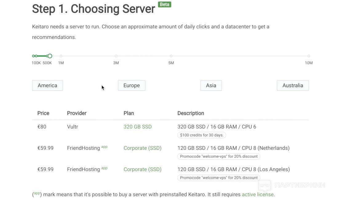Open Corporate (SSD) plan for Netherlands
This screenshot has height=210, width=341.
click(x=142, y=148)
